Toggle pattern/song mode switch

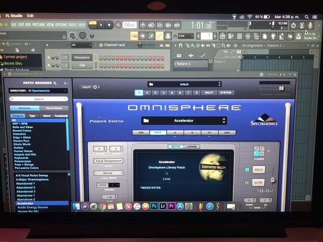93,25
